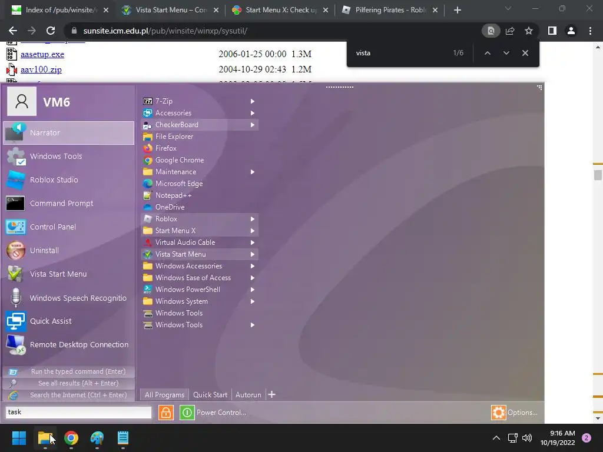Switch to the All Programs tab

pos(165,395)
